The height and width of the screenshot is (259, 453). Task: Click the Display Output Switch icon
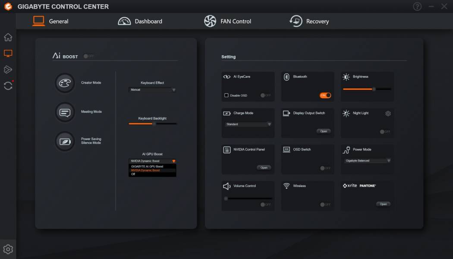point(286,113)
